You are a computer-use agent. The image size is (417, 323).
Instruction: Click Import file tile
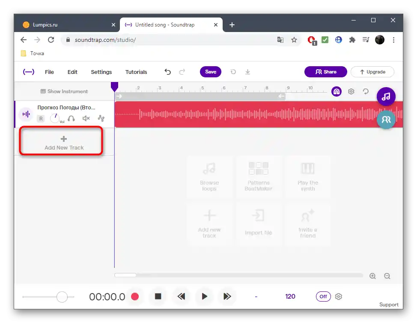pyautogui.click(x=259, y=224)
